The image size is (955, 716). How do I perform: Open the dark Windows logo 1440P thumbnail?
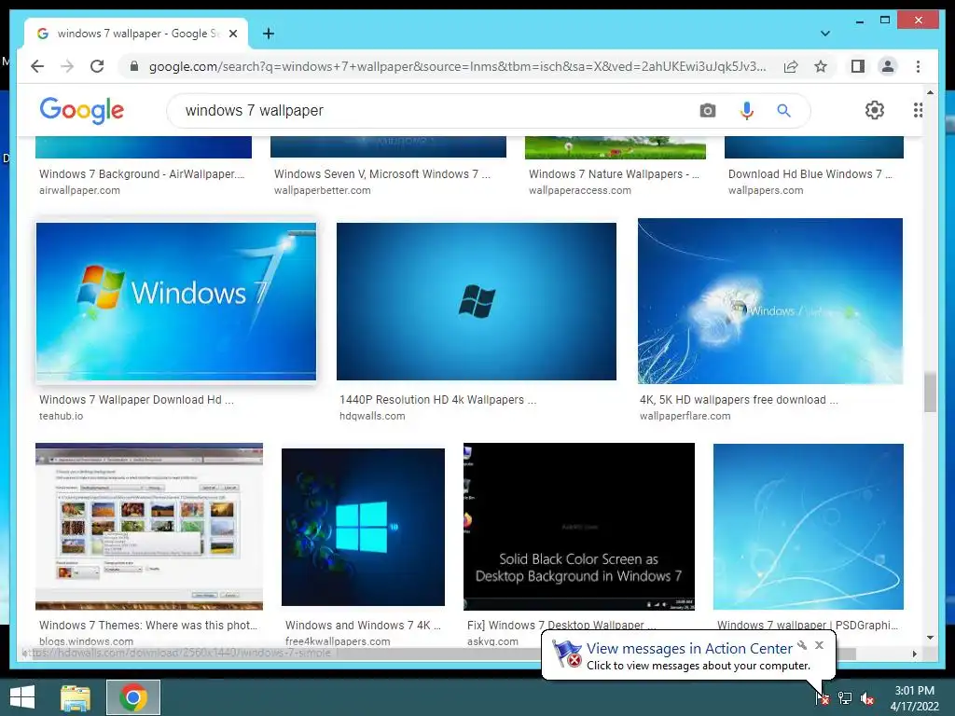pyautogui.click(x=477, y=301)
